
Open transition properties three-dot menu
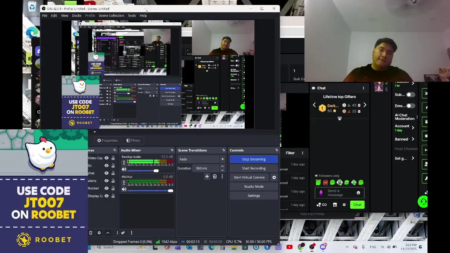point(222,176)
